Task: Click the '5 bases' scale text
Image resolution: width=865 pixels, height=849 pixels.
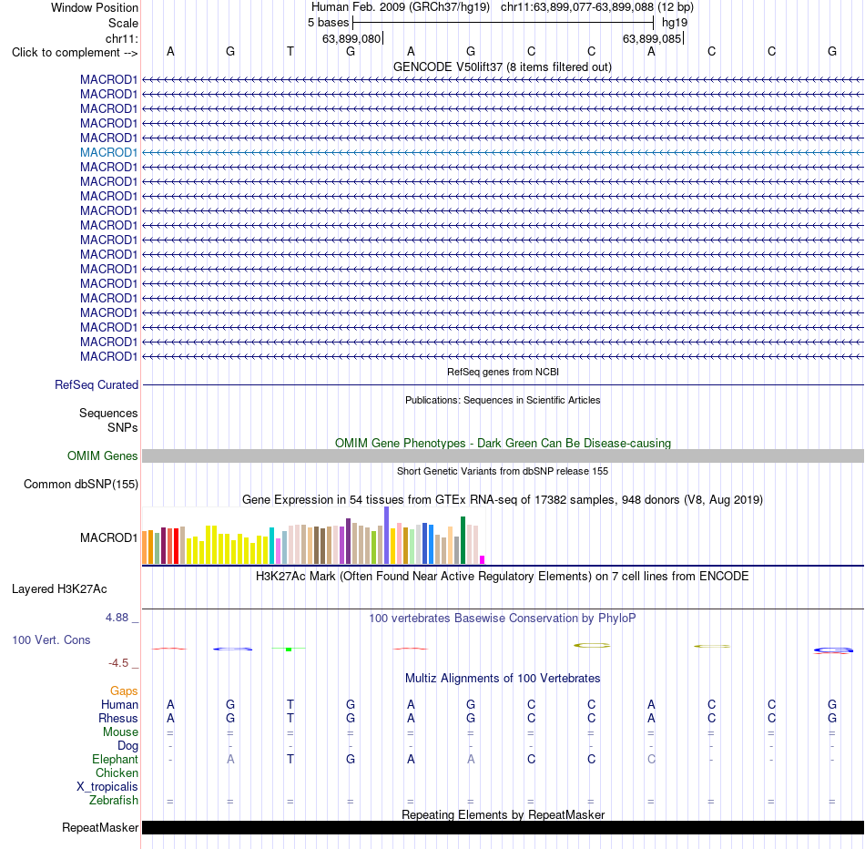Action: pos(328,23)
